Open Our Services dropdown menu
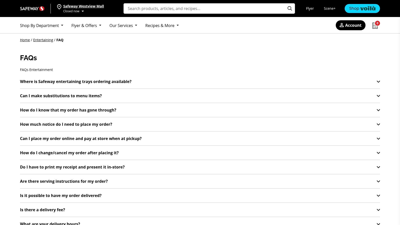The height and width of the screenshot is (225, 400). [123, 25]
